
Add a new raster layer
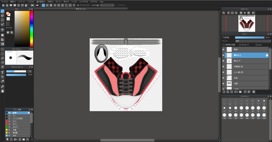(224, 92)
